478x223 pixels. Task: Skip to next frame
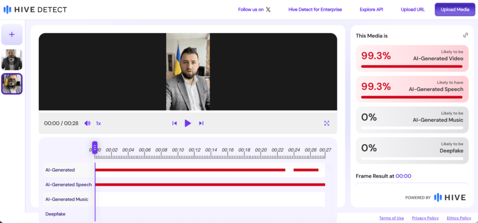pyautogui.click(x=201, y=123)
